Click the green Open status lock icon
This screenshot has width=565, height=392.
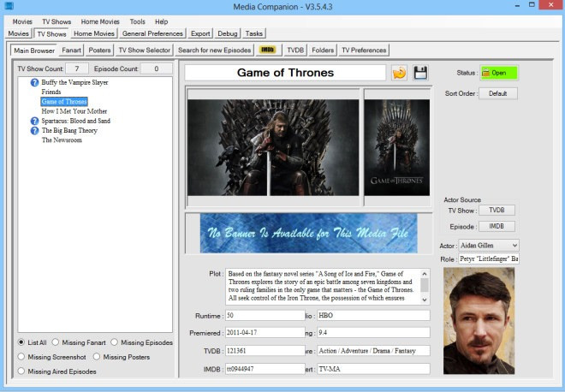point(485,73)
